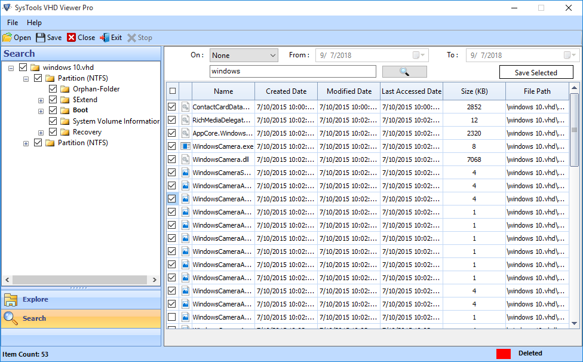
Task: Click the tree scrollbar right arrow
Action: (155, 280)
